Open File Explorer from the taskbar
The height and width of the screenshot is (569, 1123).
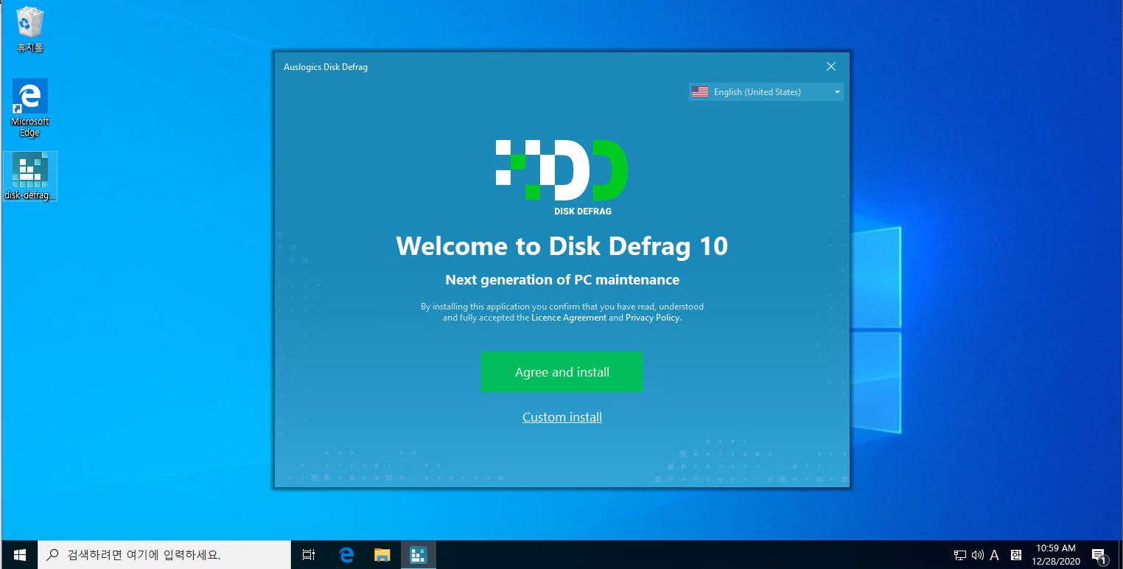click(382, 554)
